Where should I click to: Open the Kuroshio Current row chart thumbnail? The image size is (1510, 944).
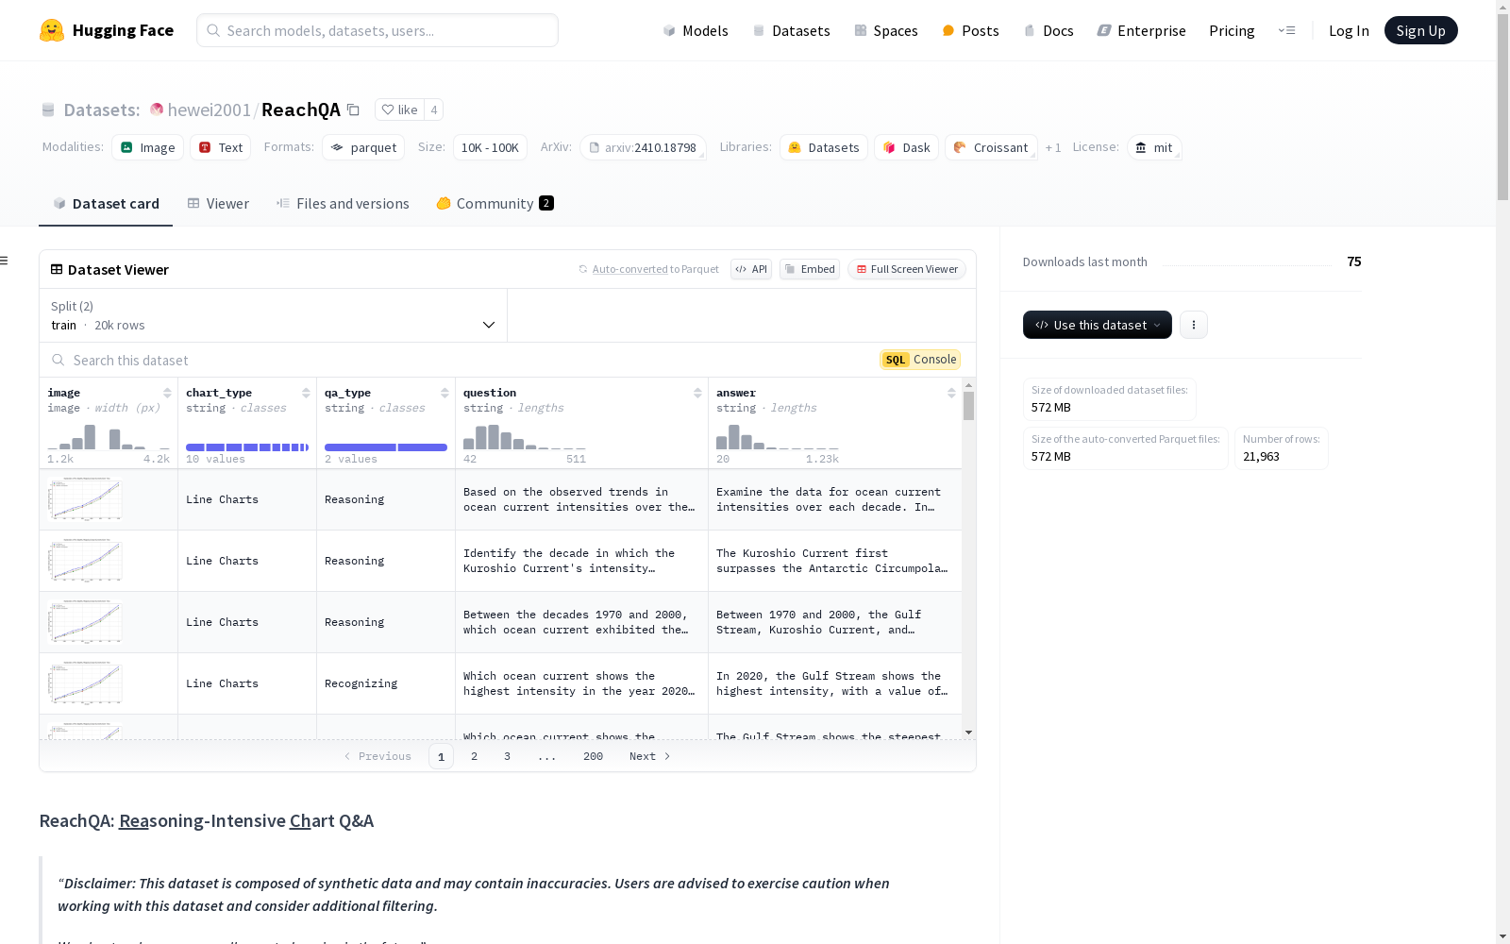(x=85, y=561)
